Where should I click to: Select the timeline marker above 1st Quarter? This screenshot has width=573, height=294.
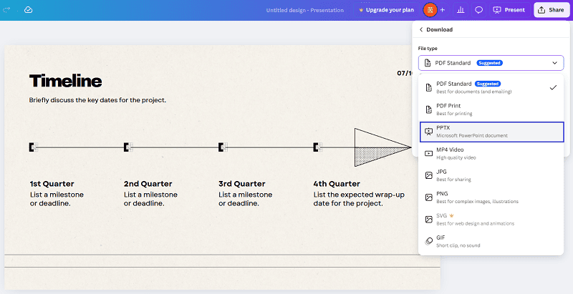[x=34, y=147]
